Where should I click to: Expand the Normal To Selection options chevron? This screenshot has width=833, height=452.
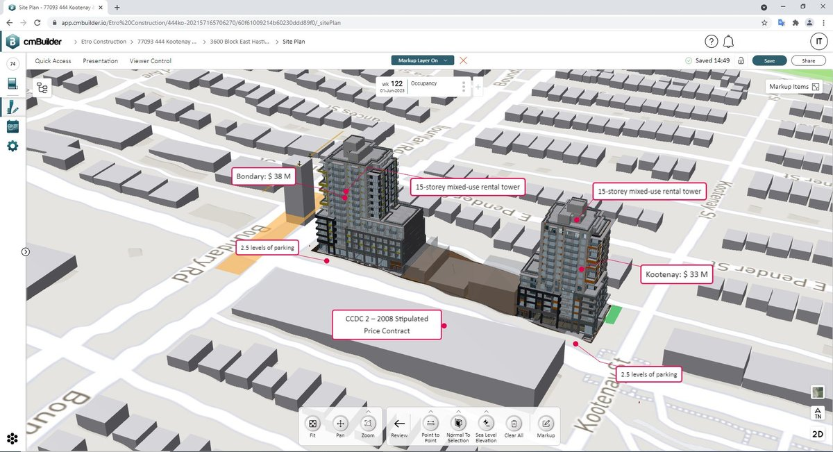click(x=458, y=412)
